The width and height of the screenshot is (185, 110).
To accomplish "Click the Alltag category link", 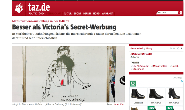I will click(x=149, y=48).
